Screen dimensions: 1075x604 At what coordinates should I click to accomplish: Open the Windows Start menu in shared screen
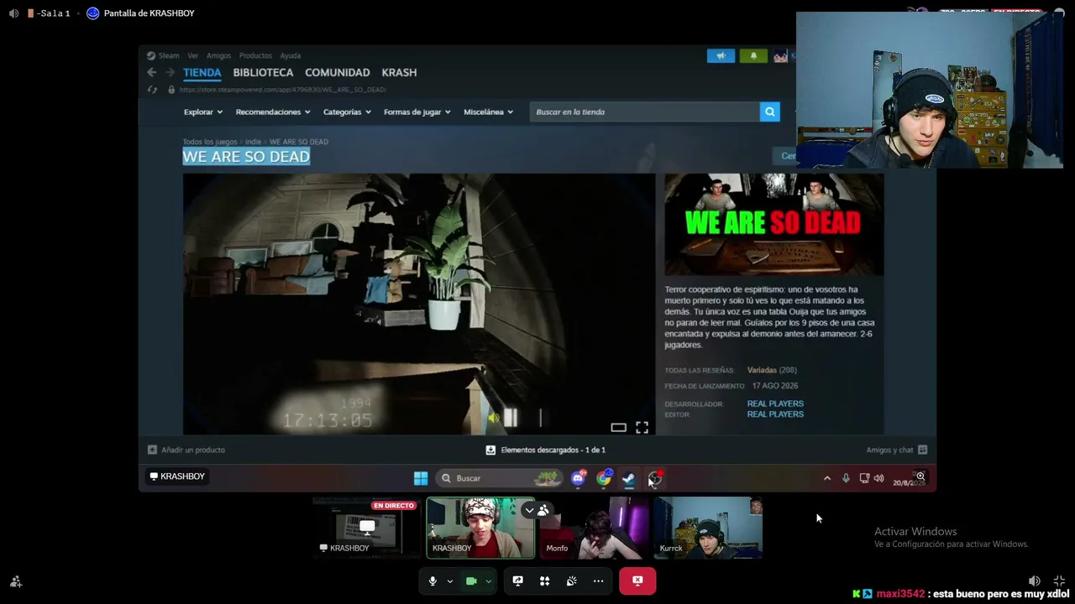[421, 478]
